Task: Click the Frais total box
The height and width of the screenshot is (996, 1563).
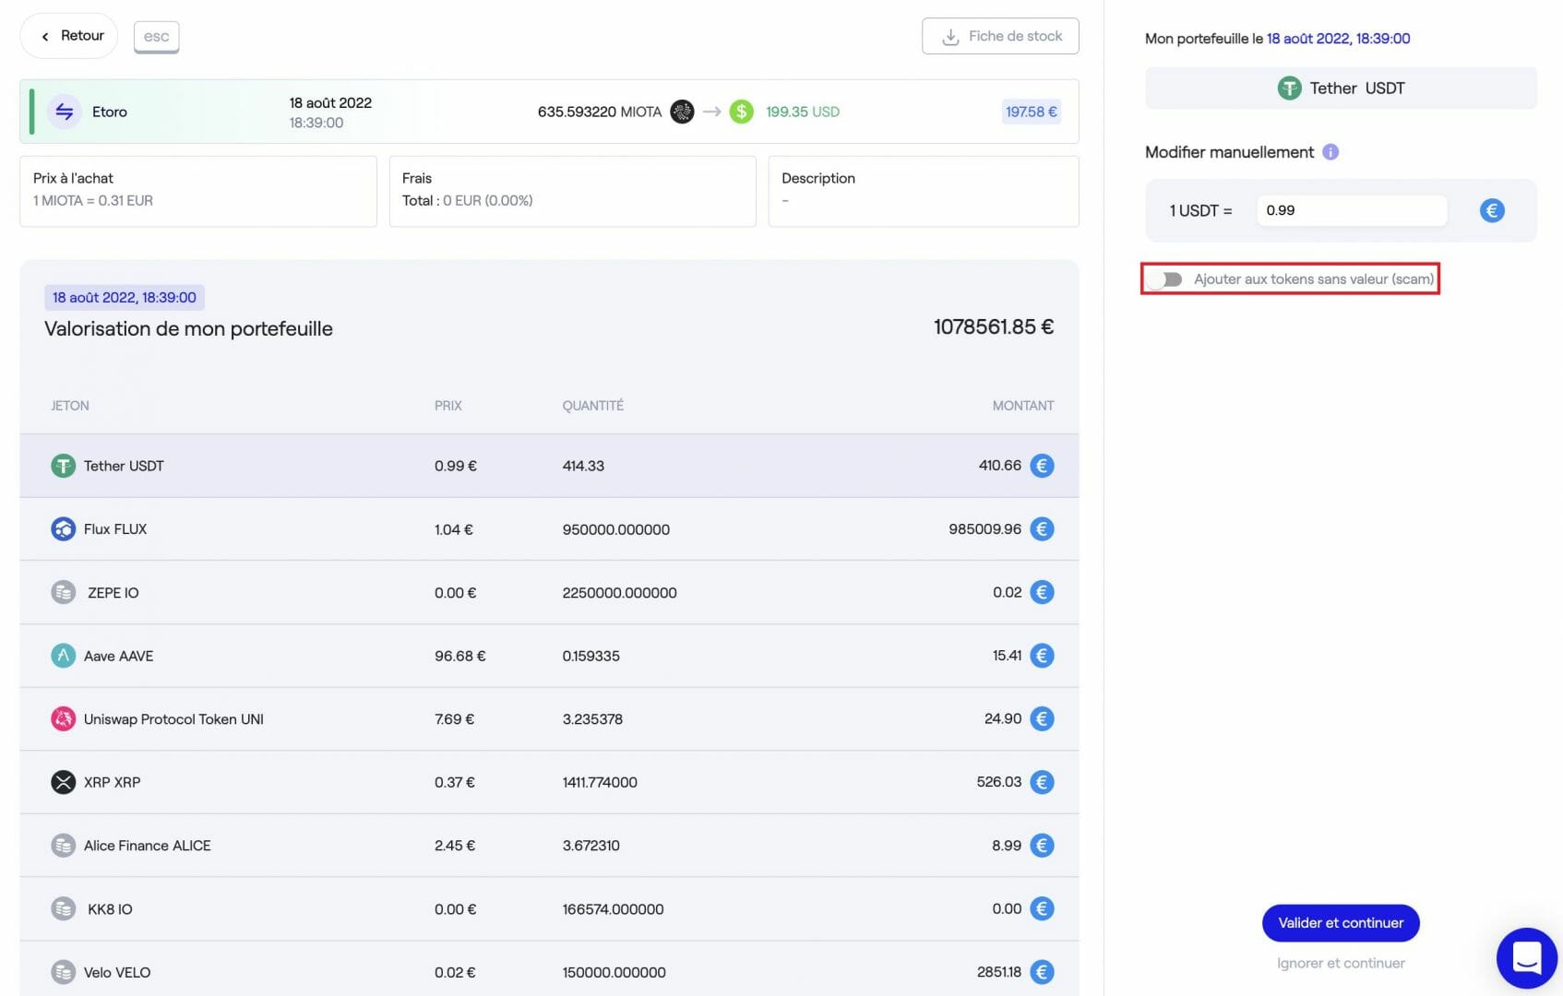Action: tap(573, 191)
